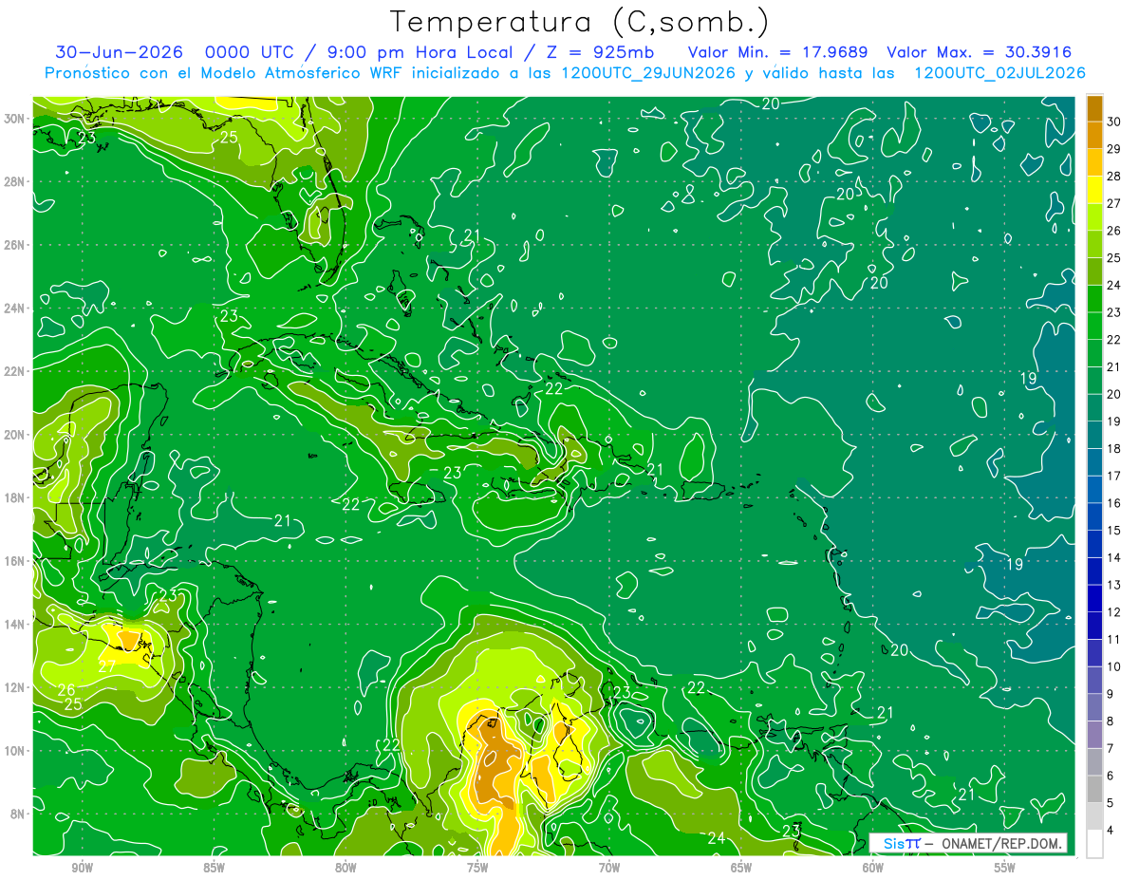This screenshot has width=1139, height=880.
Task: Click the gray color band between 5 and 6
Action: click(1094, 789)
